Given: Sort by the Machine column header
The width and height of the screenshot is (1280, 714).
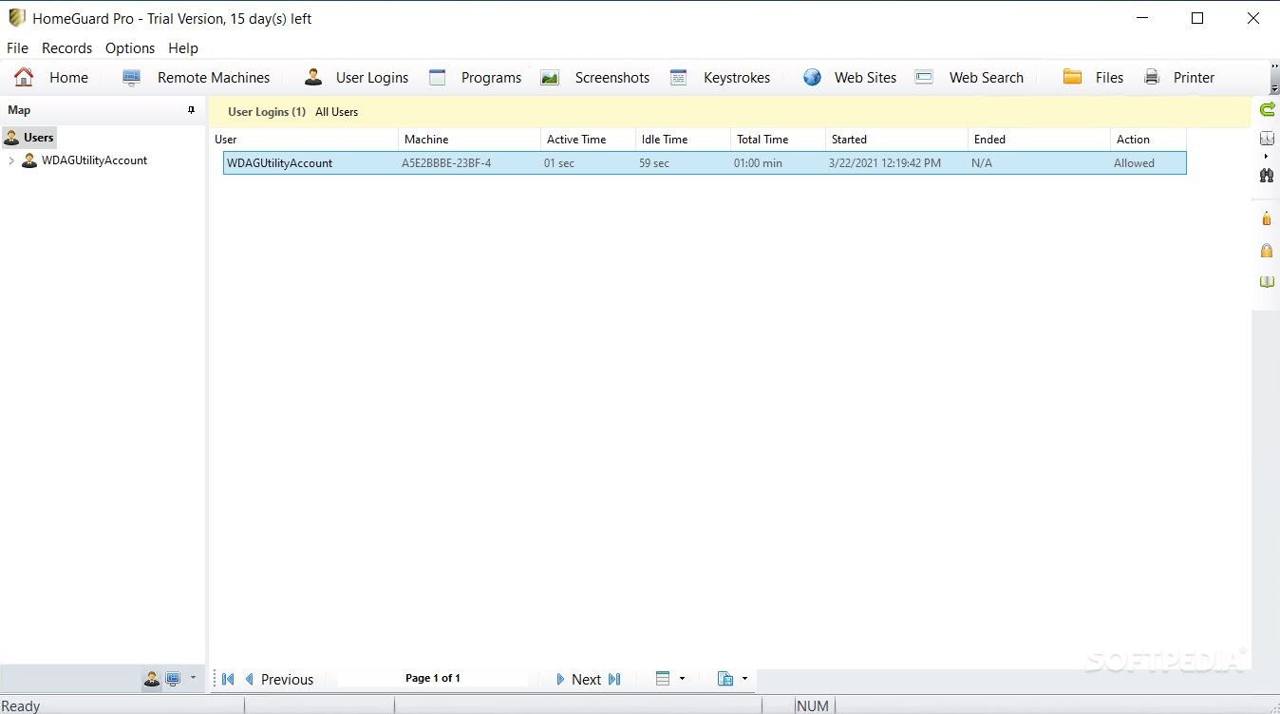Looking at the screenshot, I should pyautogui.click(x=470, y=140).
